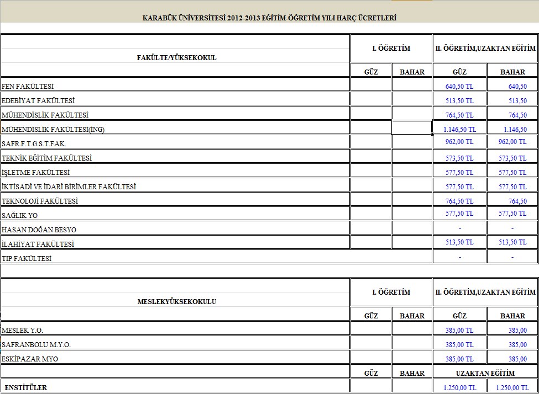
Task: Click the right 1.250,00 TL in ENSTİTÜLER row
Action: tap(512, 388)
